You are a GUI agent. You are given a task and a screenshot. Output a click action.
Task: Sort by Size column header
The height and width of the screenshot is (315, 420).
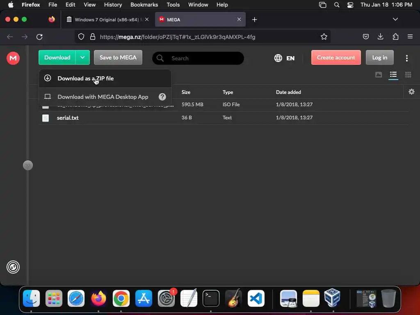tap(186, 92)
